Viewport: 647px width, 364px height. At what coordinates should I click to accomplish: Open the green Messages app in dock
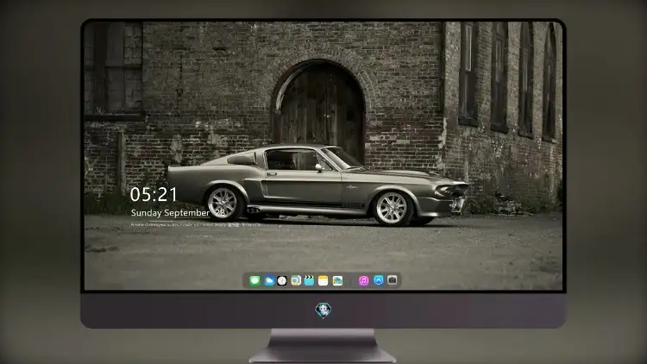coord(254,280)
